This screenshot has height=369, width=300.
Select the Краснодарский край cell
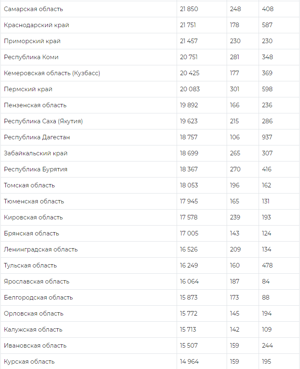(36, 25)
